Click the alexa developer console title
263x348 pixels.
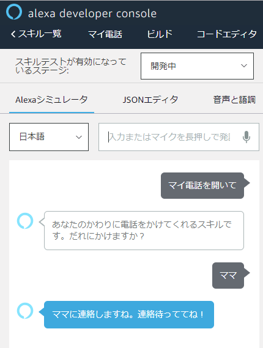click(x=92, y=13)
